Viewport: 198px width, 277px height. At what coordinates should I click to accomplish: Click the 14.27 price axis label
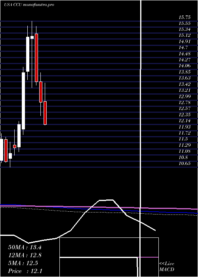tap(185, 60)
